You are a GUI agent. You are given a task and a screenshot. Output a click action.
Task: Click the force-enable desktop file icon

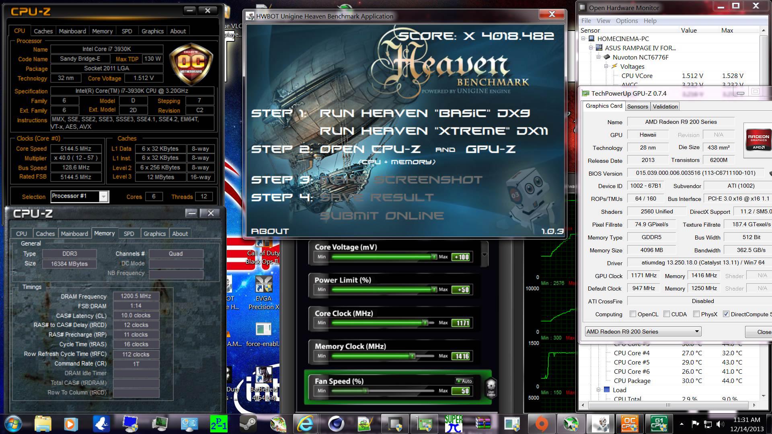tap(263, 334)
